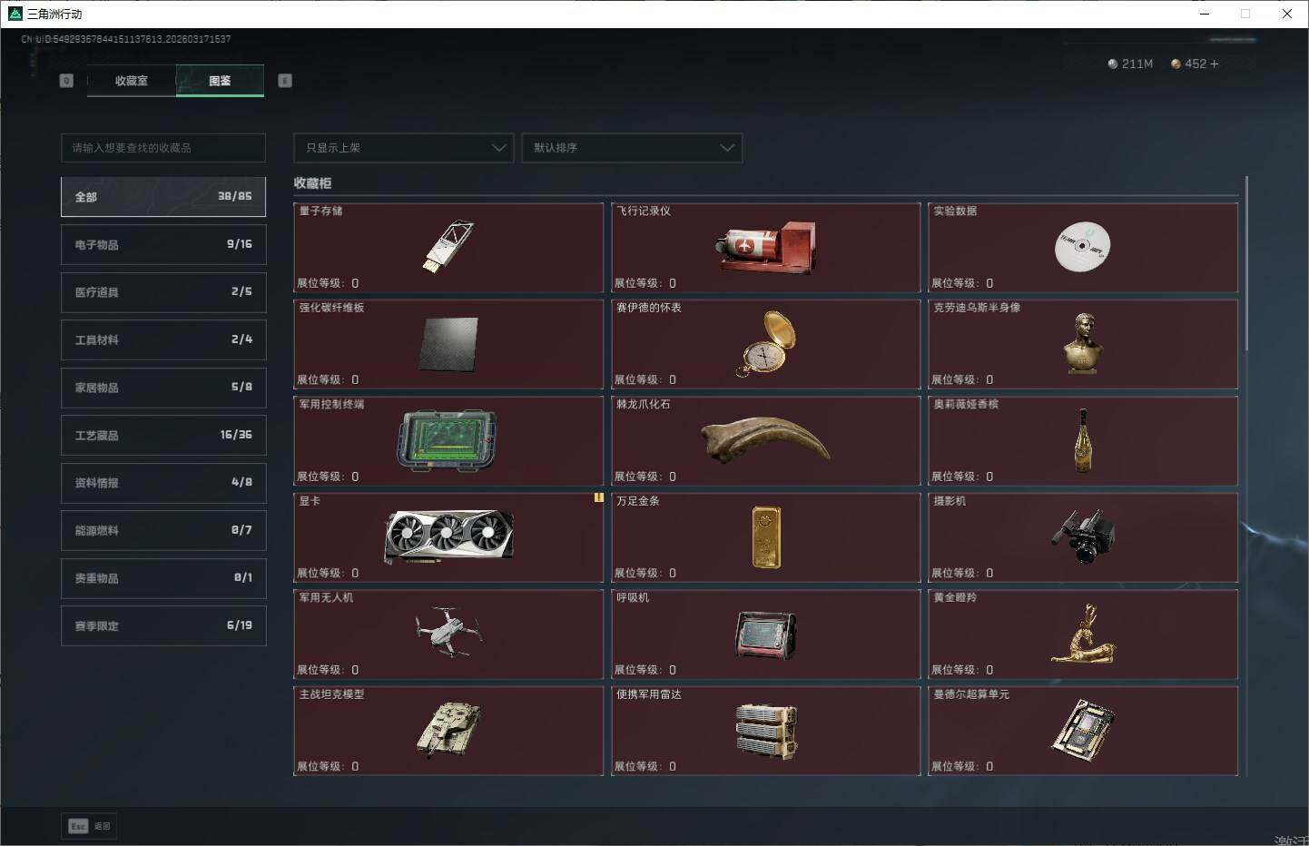Open the 赛季限定 category
This screenshot has width=1309, height=846.
coord(163,626)
